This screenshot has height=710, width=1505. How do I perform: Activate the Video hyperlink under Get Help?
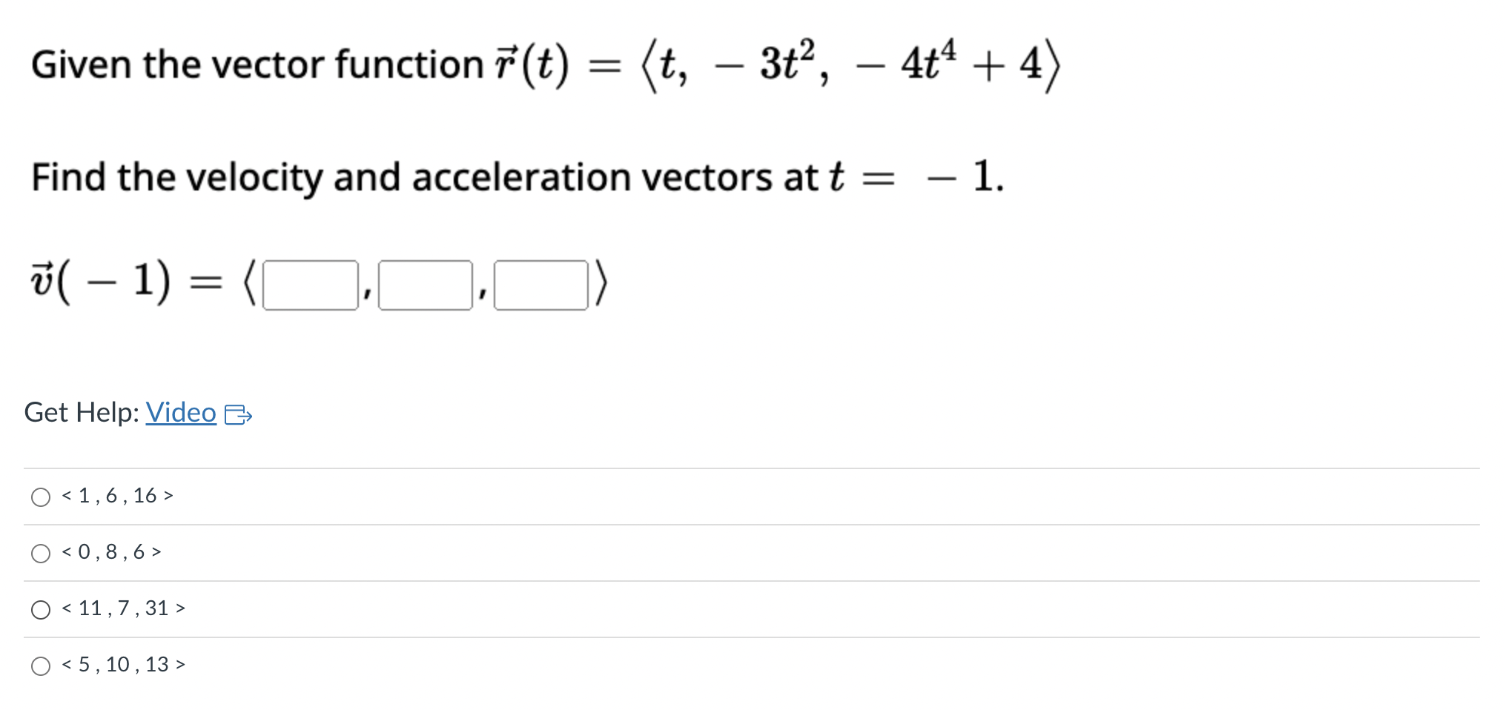[180, 413]
